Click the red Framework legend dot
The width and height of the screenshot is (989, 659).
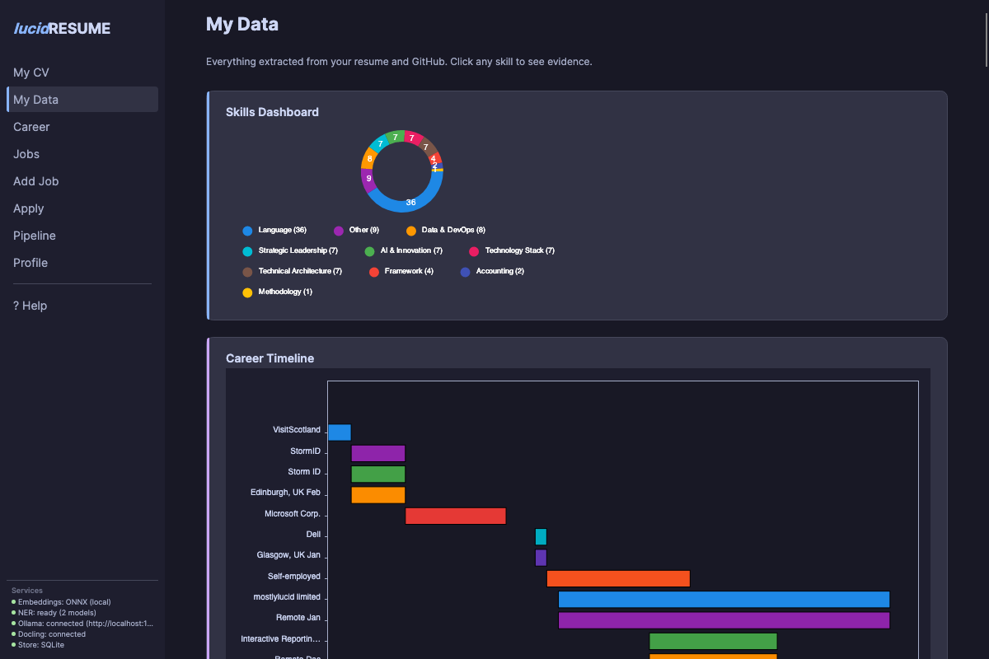374,272
